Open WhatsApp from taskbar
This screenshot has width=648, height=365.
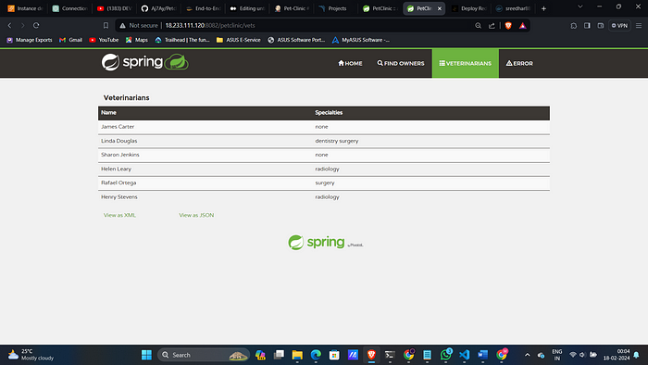pyautogui.click(x=446, y=355)
